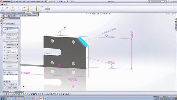
Task: Open the Reference Geometry tool
Action: tap(48, 8)
